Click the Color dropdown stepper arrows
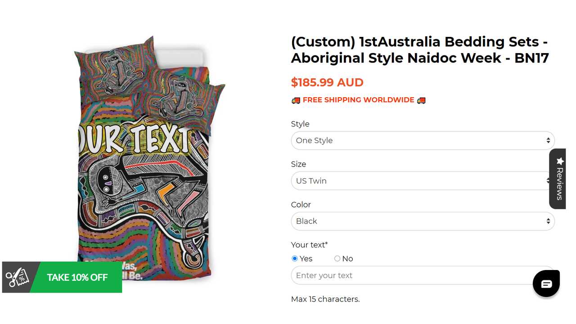576x324 pixels. [x=548, y=221]
